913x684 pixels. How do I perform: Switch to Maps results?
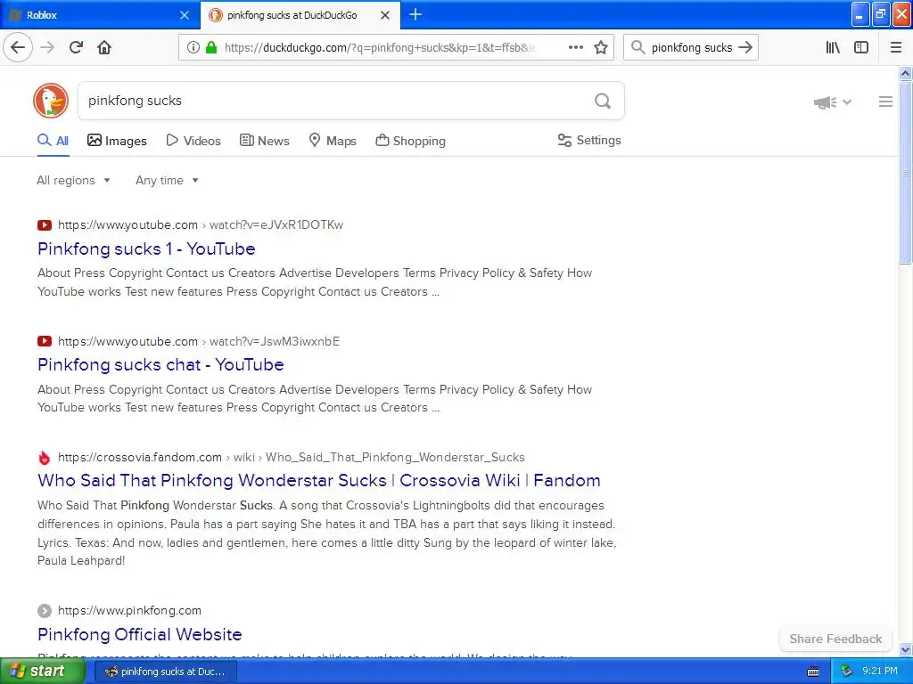(x=333, y=141)
